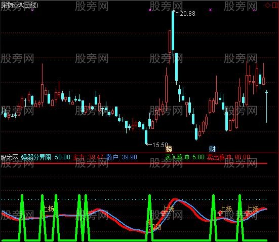Select the 散户: 39.90 indicator value
This screenshot has width=279, height=242.
click(122, 157)
